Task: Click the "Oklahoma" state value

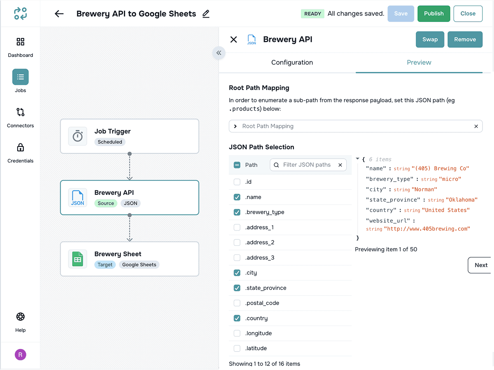Action: (x=462, y=200)
